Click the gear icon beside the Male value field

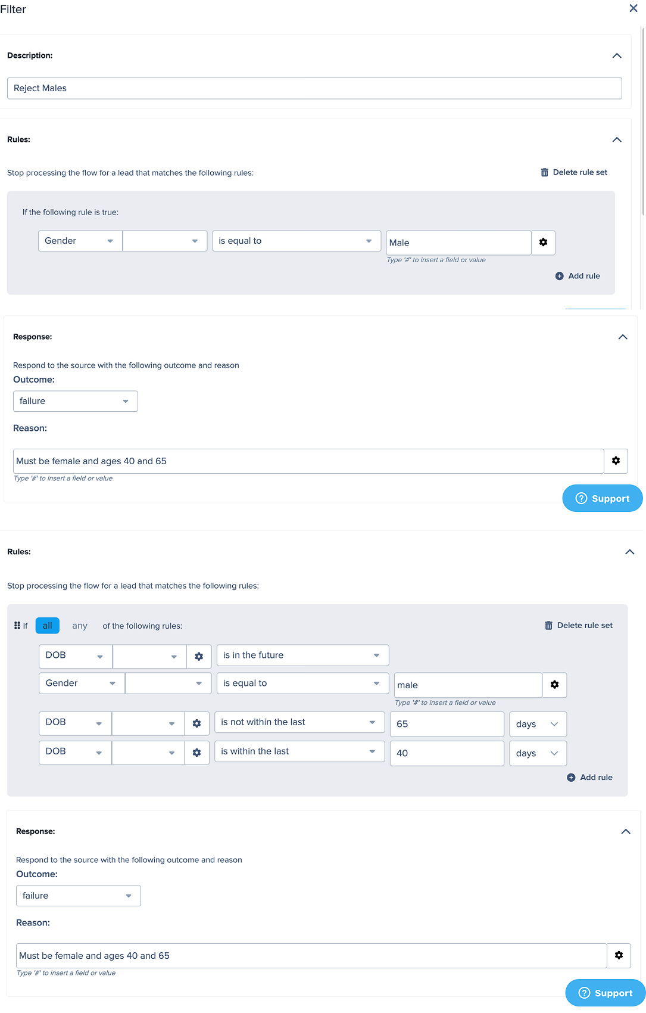pyautogui.click(x=543, y=243)
